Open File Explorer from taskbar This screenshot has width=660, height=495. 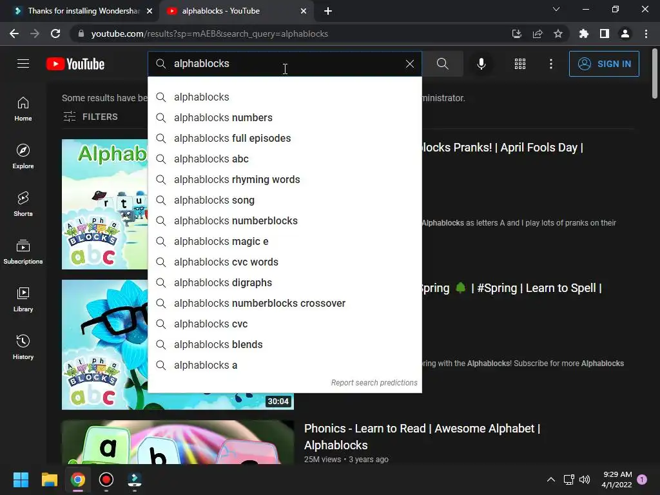click(49, 480)
